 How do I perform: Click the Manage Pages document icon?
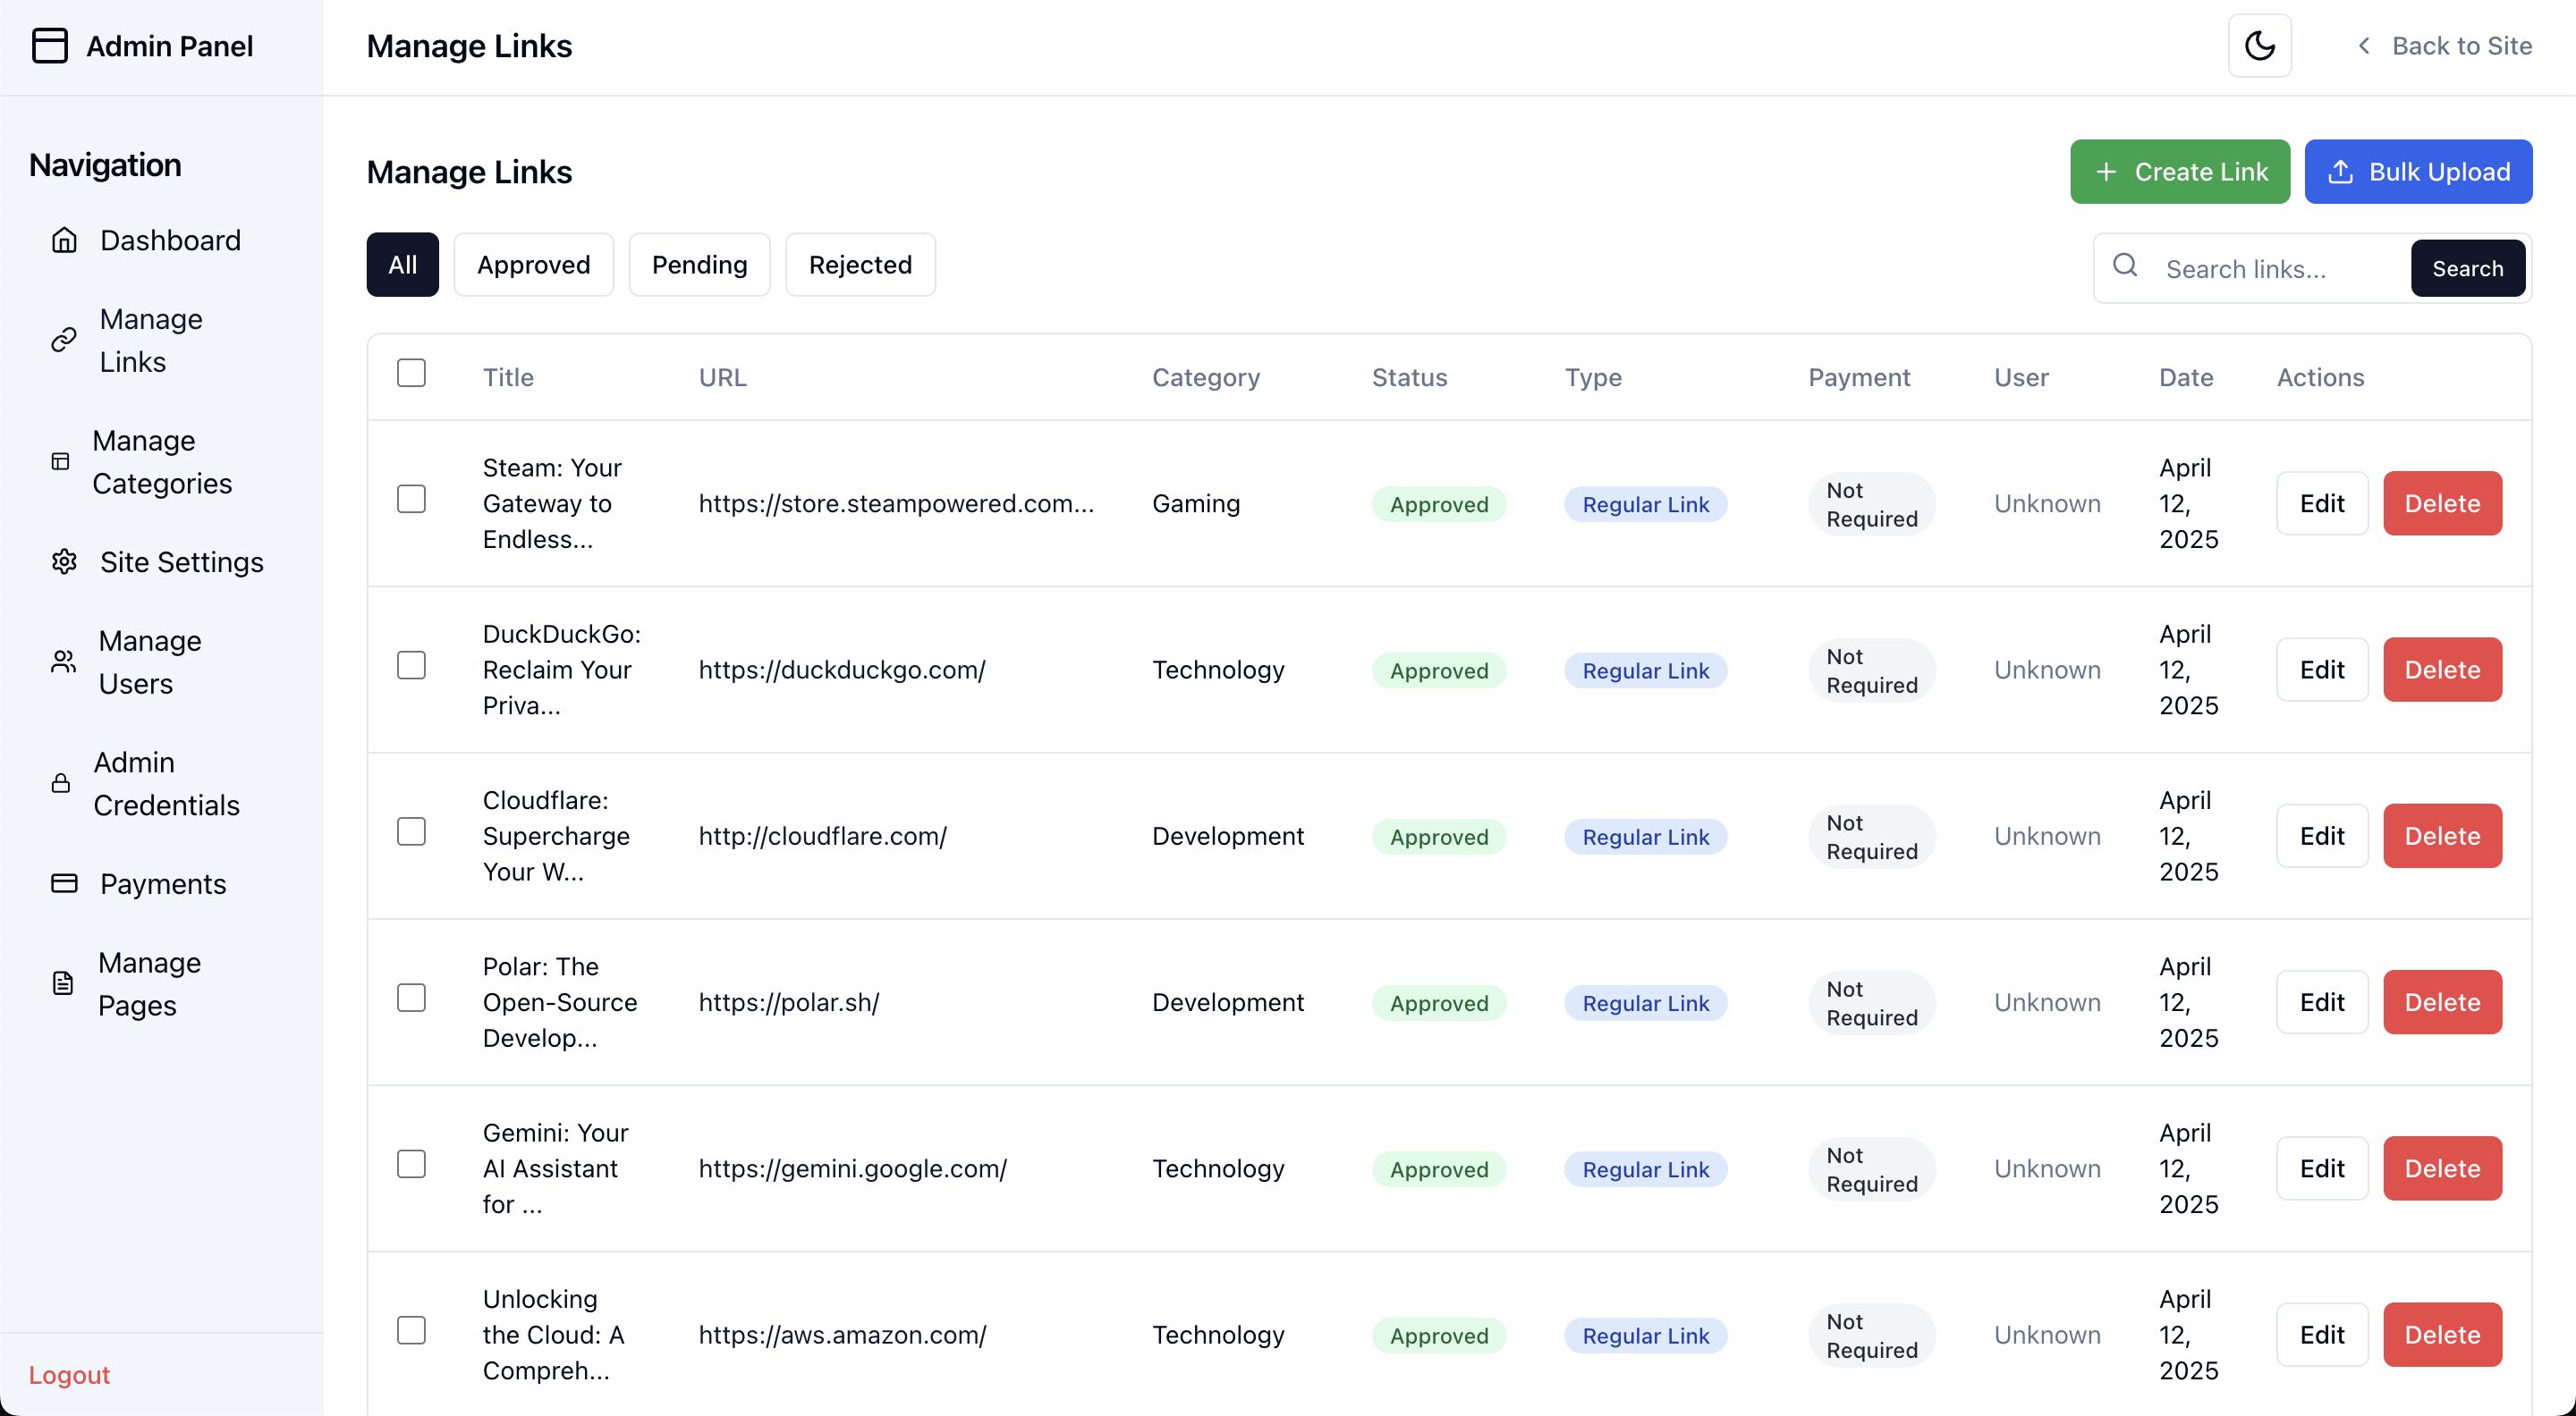pyautogui.click(x=63, y=983)
